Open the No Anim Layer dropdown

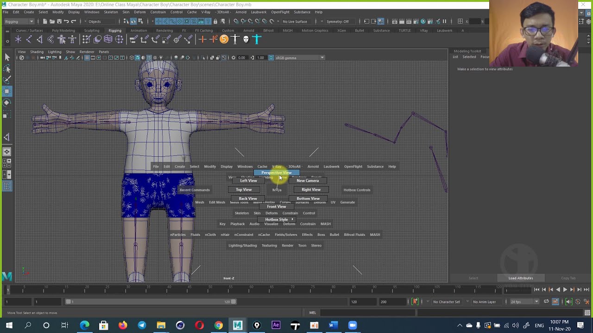487,302
